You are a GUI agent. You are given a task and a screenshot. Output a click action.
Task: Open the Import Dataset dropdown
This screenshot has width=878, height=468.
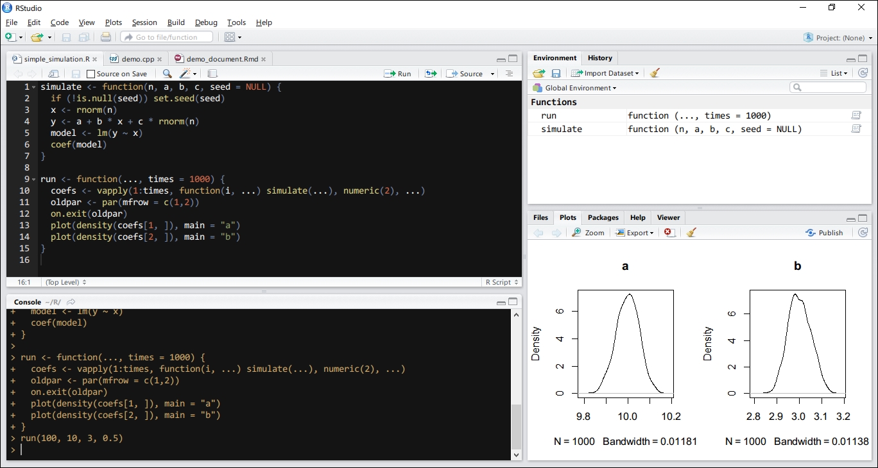click(x=605, y=73)
